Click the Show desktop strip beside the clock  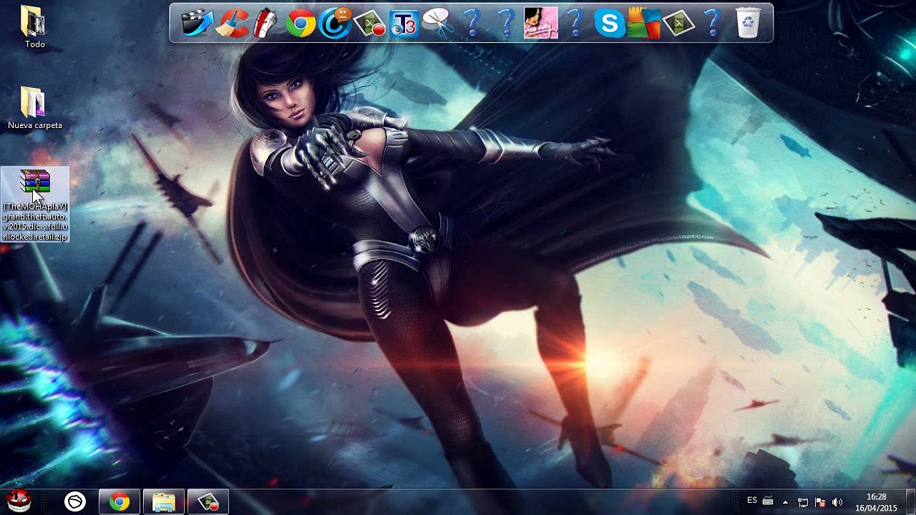click(x=910, y=502)
